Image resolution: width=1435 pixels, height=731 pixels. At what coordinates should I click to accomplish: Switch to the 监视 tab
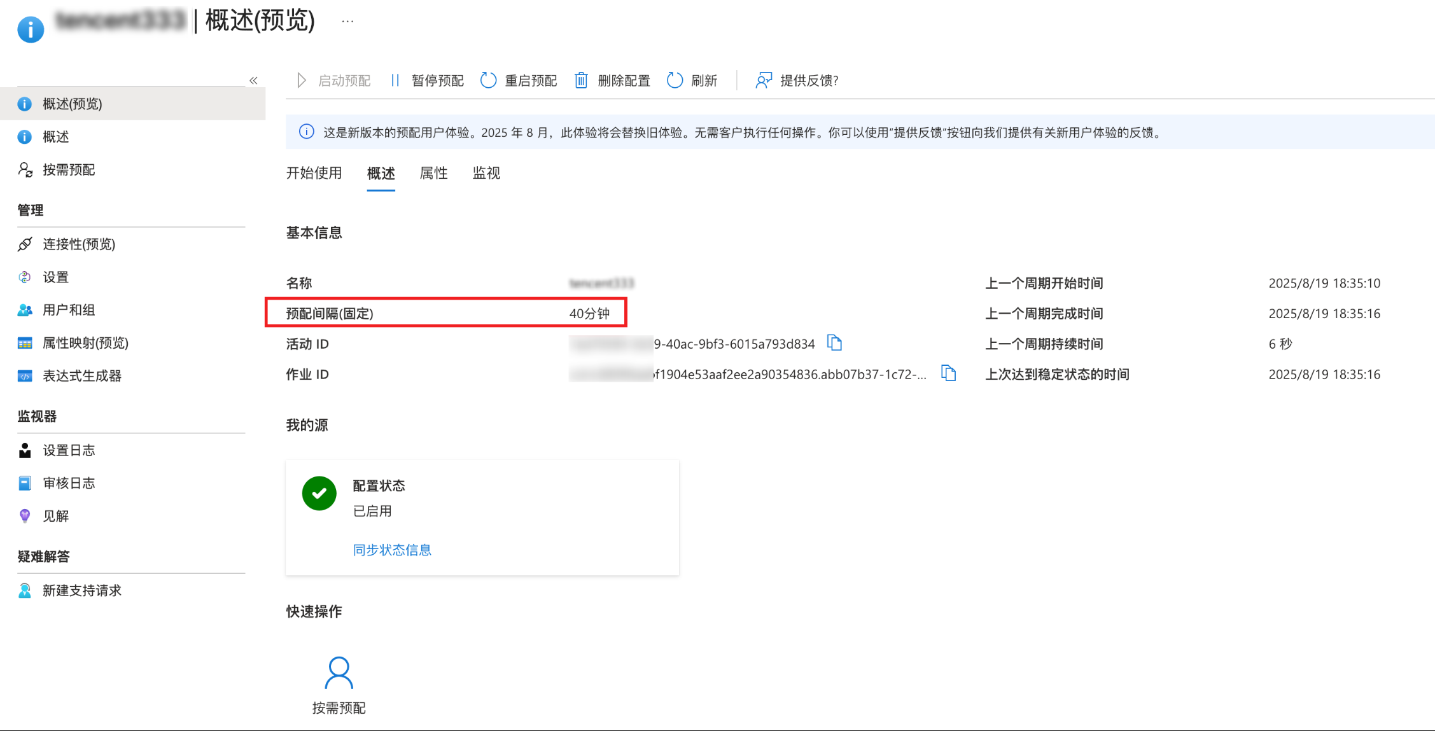486,173
